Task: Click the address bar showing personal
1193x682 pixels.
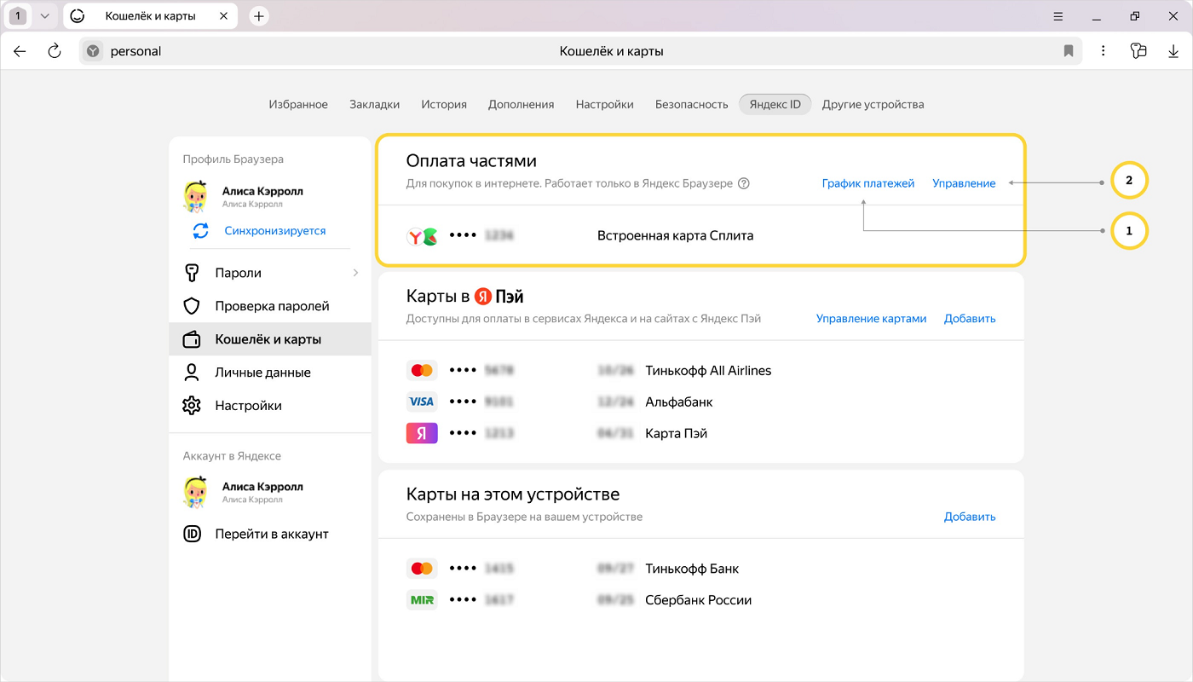Action: pos(341,51)
